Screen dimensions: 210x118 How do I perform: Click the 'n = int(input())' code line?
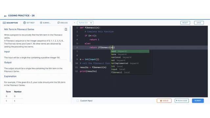click(90, 59)
